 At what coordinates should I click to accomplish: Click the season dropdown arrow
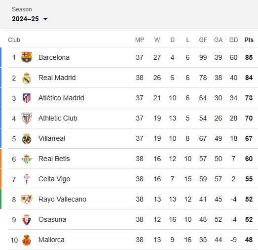pos(45,19)
